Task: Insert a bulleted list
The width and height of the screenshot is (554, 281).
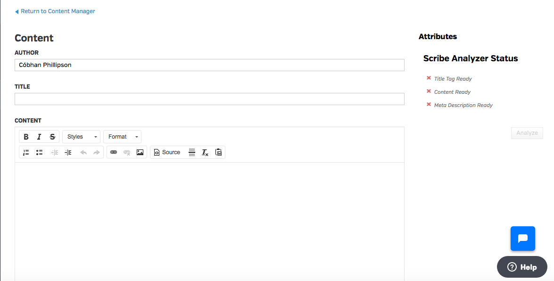Action: [x=39, y=152]
